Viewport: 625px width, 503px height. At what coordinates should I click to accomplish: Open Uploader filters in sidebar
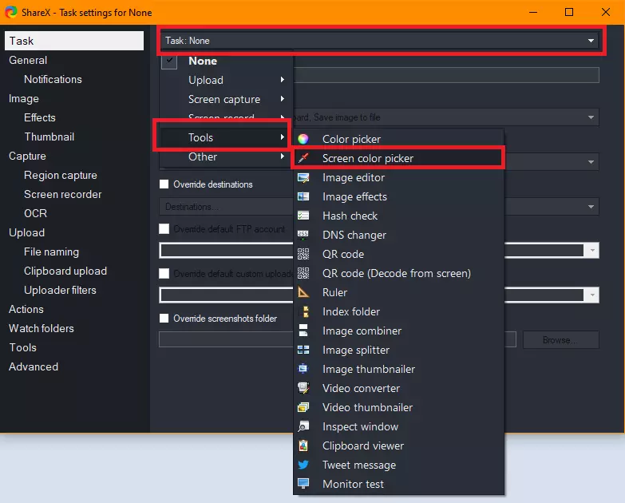60,290
